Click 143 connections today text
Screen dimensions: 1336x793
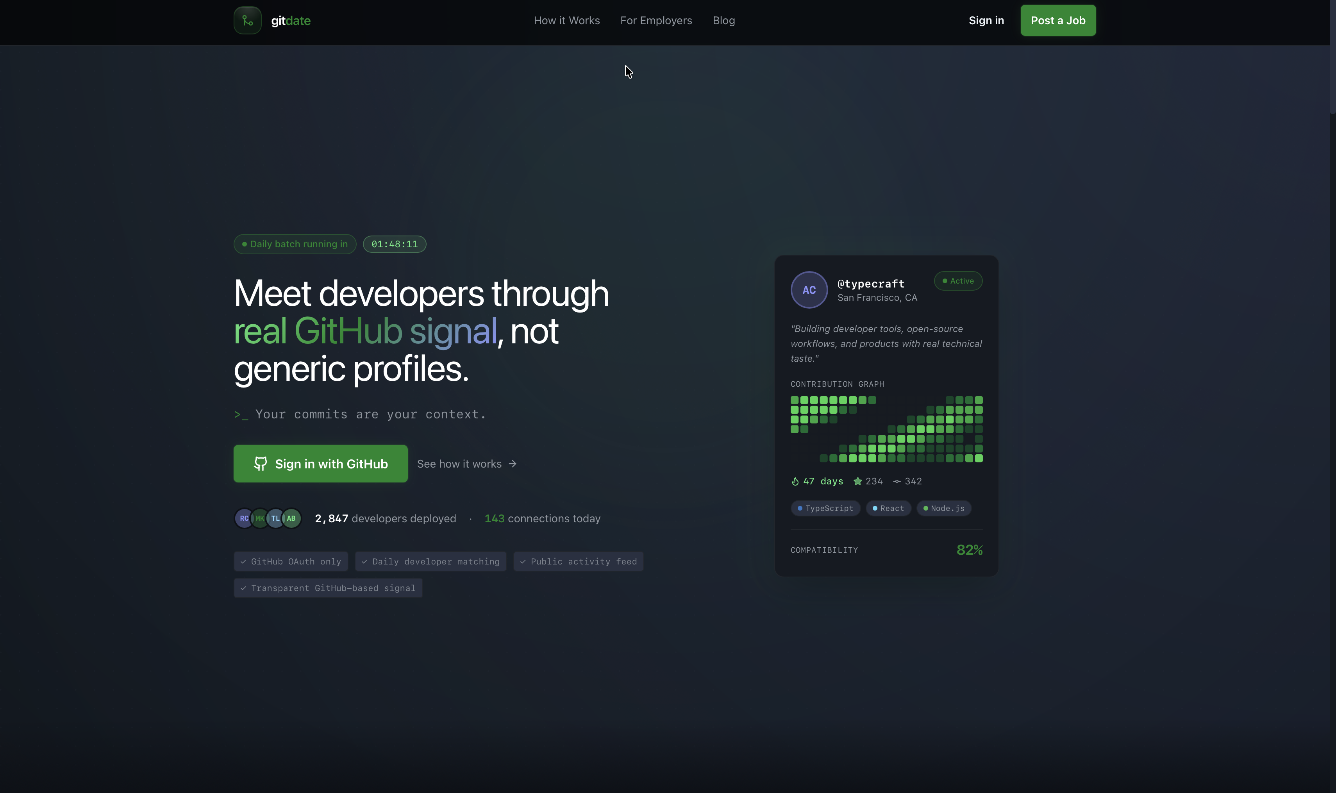coord(543,518)
